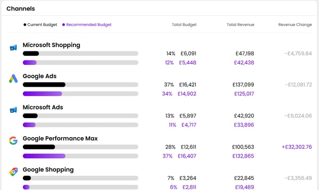The image size is (319, 190).
Task: Click the black Current Budget legend dot
Action: (25, 25)
